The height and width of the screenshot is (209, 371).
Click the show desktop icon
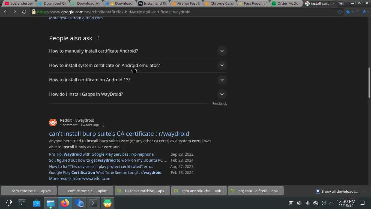point(362,203)
